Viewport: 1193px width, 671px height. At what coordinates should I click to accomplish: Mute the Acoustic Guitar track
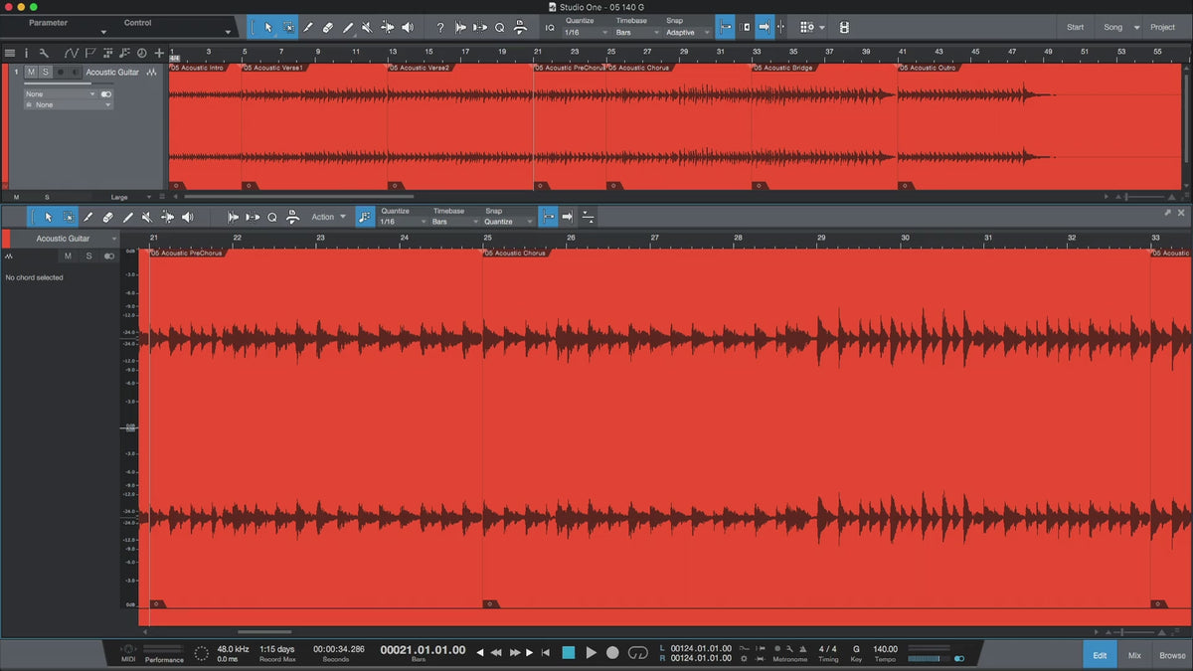31,73
